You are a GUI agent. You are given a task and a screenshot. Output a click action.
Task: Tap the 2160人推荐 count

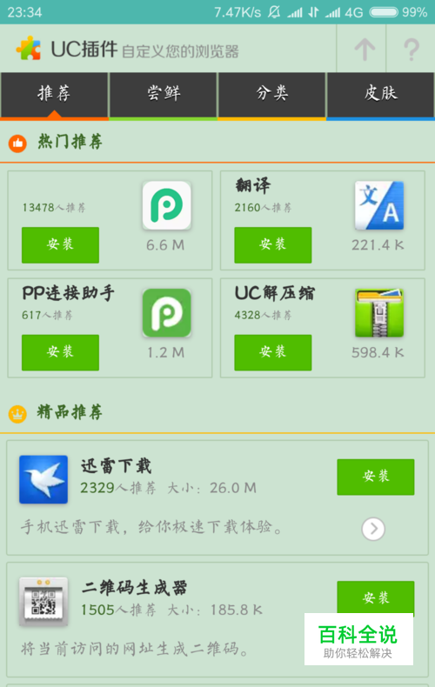263,208
